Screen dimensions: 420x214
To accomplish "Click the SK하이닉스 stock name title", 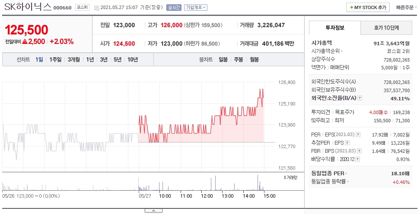I will pos(28,7).
